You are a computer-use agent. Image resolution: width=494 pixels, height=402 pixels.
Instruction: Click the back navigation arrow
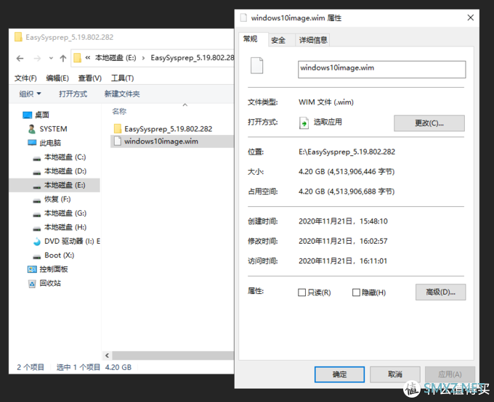point(20,58)
